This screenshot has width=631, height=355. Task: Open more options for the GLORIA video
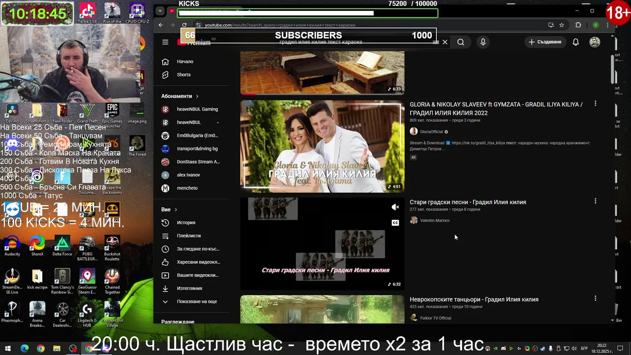[x=595, y=104]
